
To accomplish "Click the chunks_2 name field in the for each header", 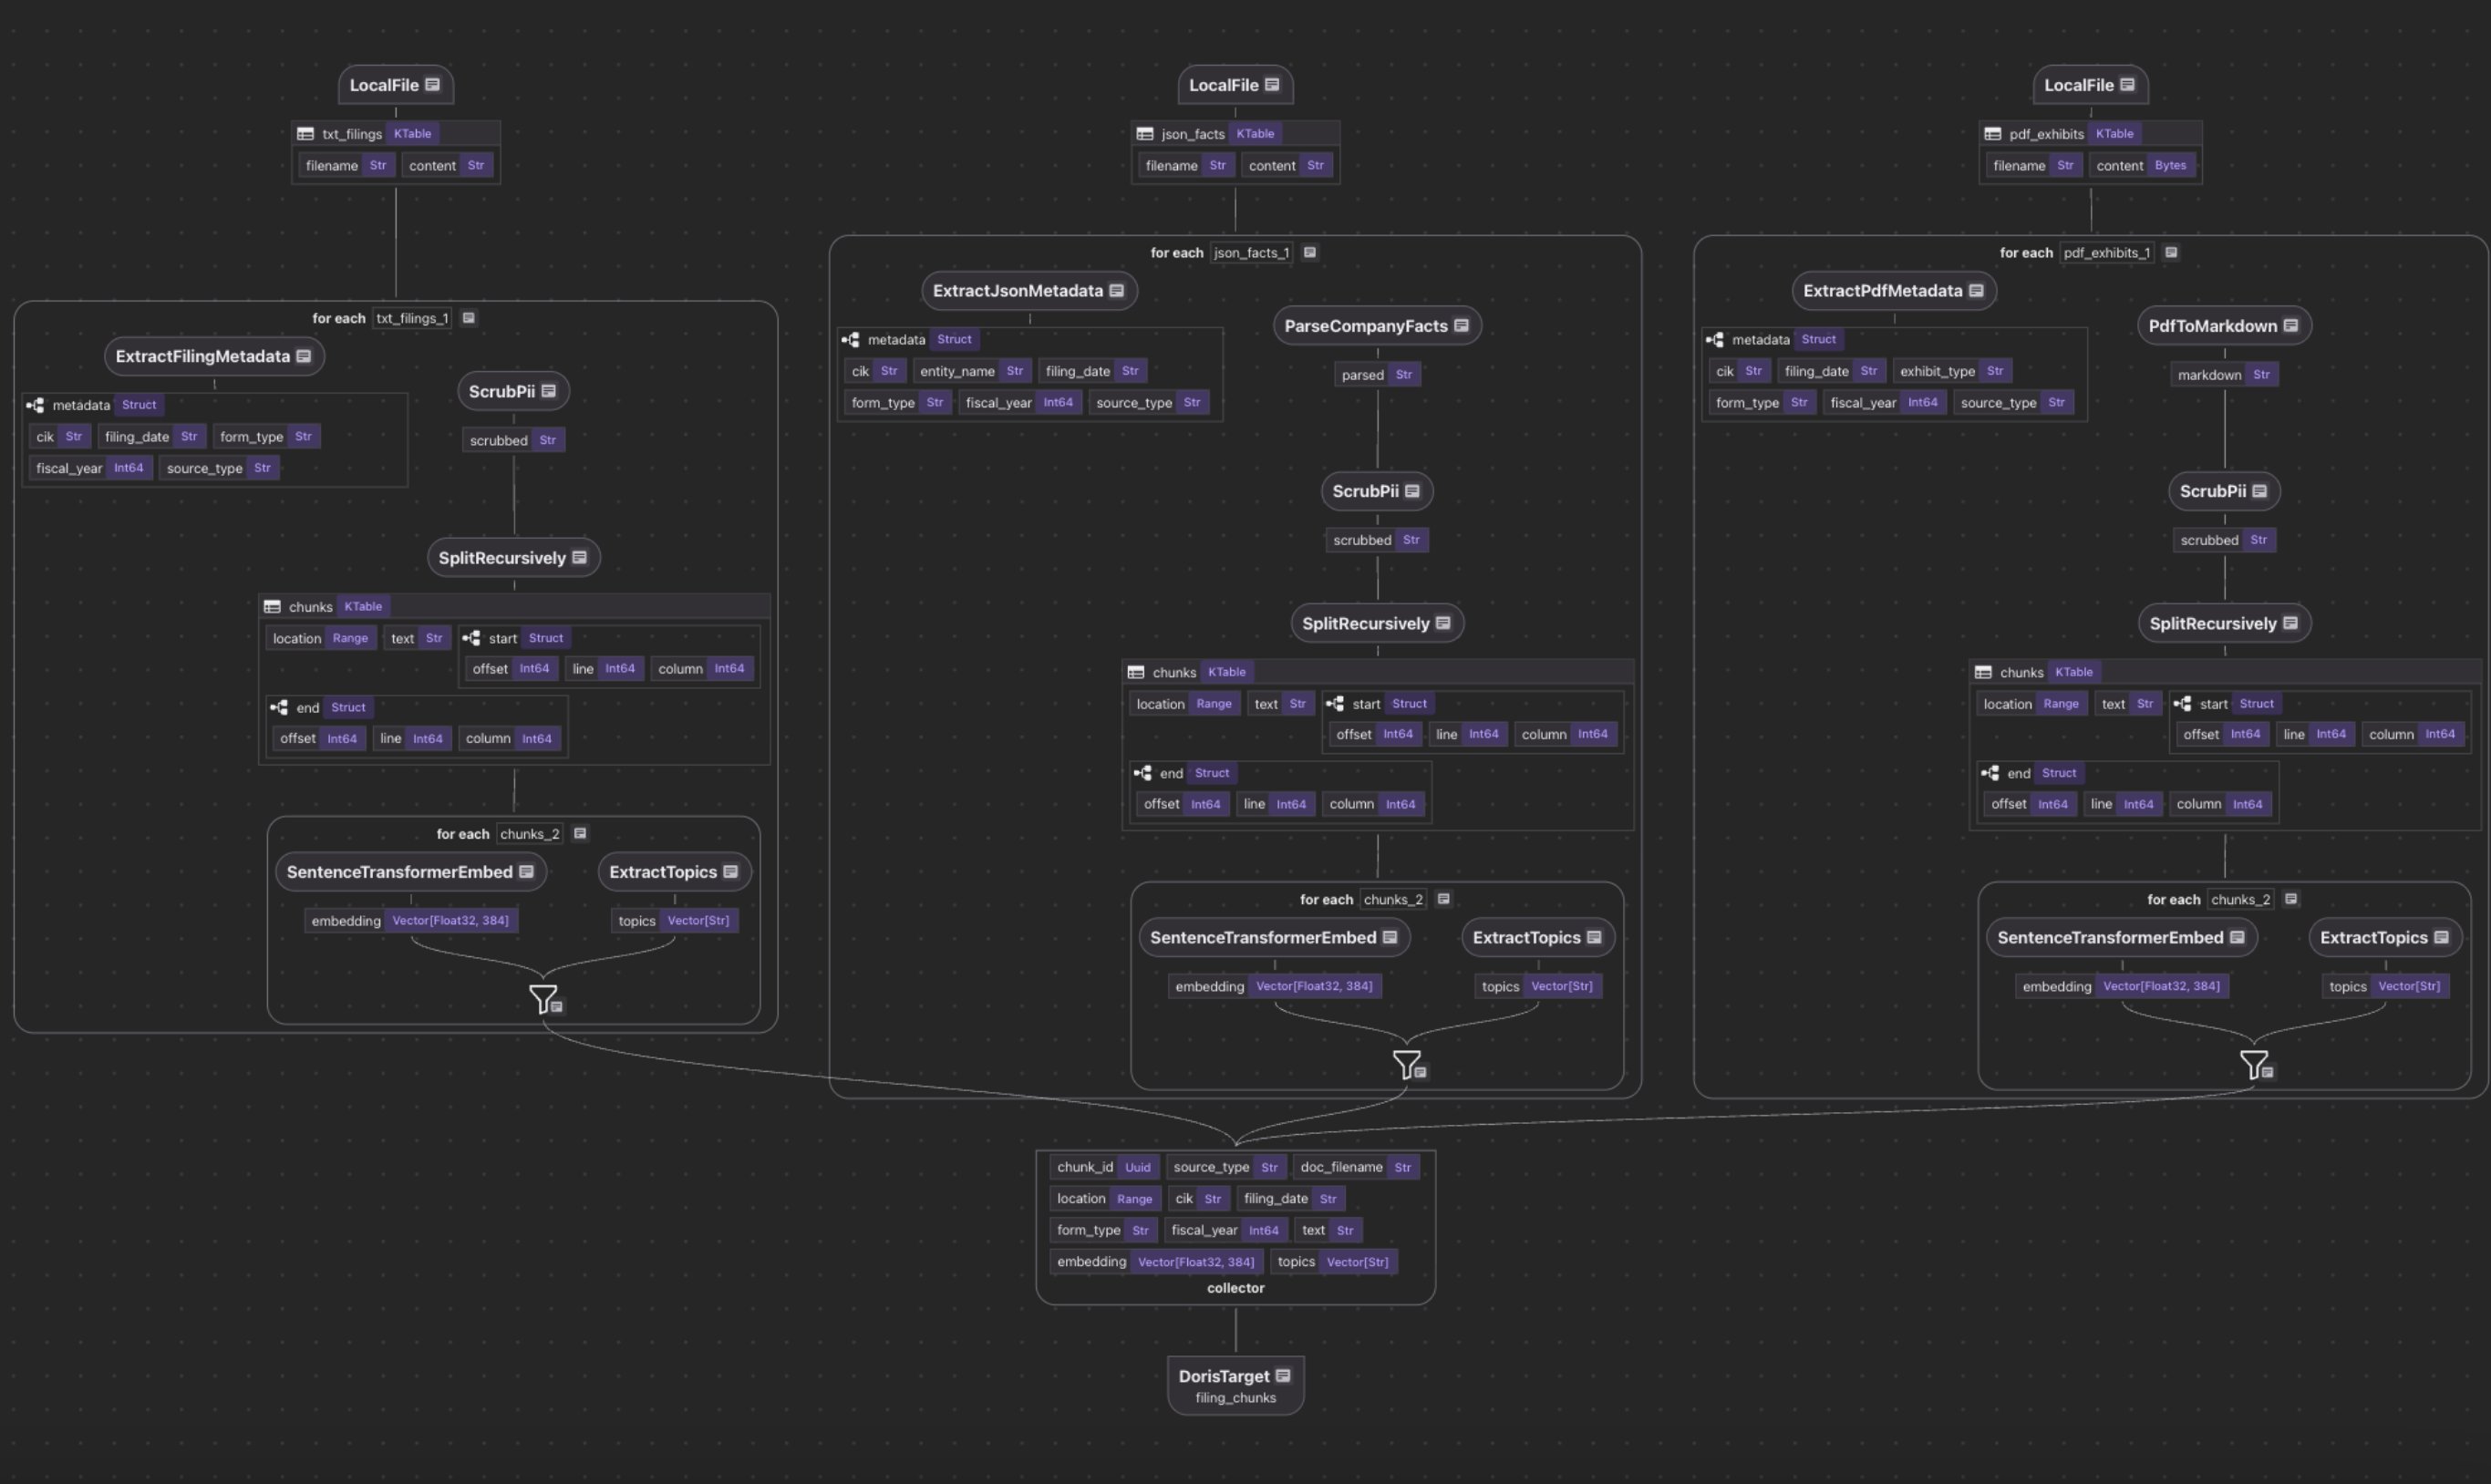I will pos(529,833).
